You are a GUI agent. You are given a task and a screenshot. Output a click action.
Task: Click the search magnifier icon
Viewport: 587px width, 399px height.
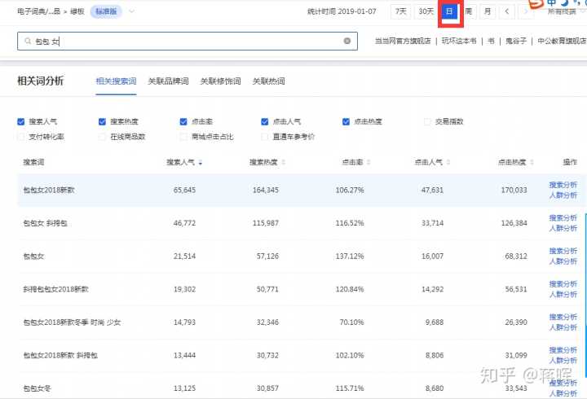pos(29,41)
